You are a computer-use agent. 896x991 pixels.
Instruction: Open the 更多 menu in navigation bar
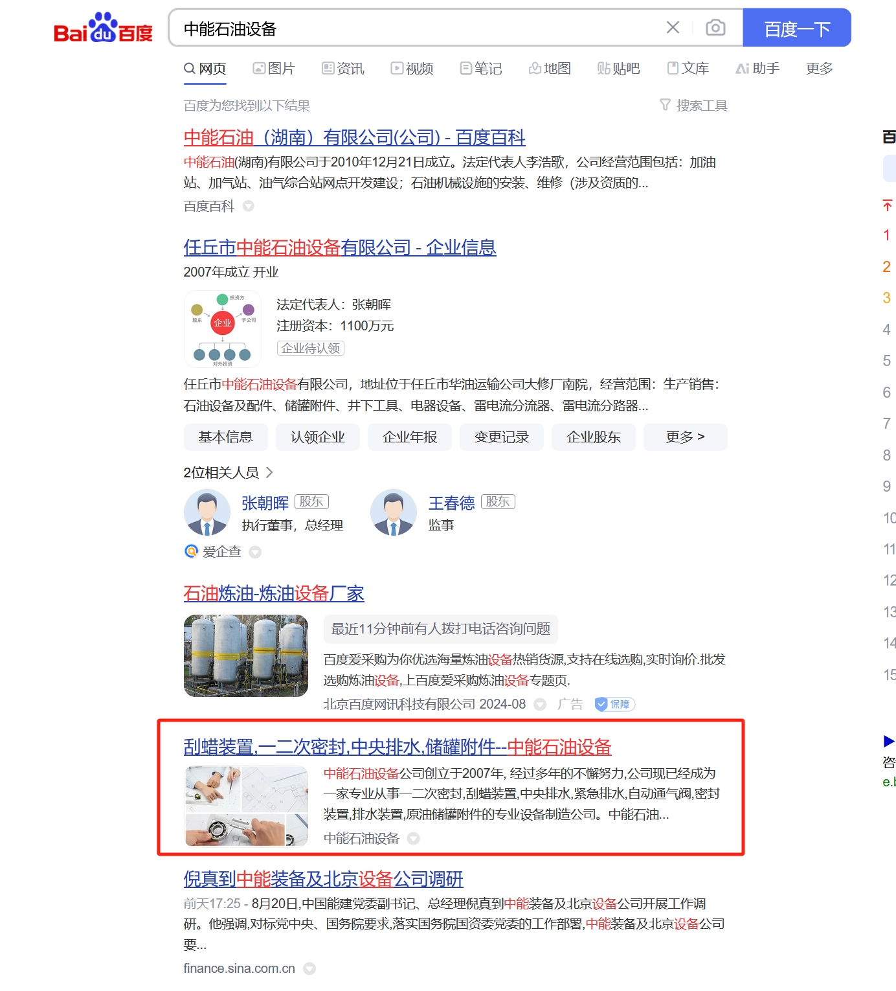(x=819, y=69)
